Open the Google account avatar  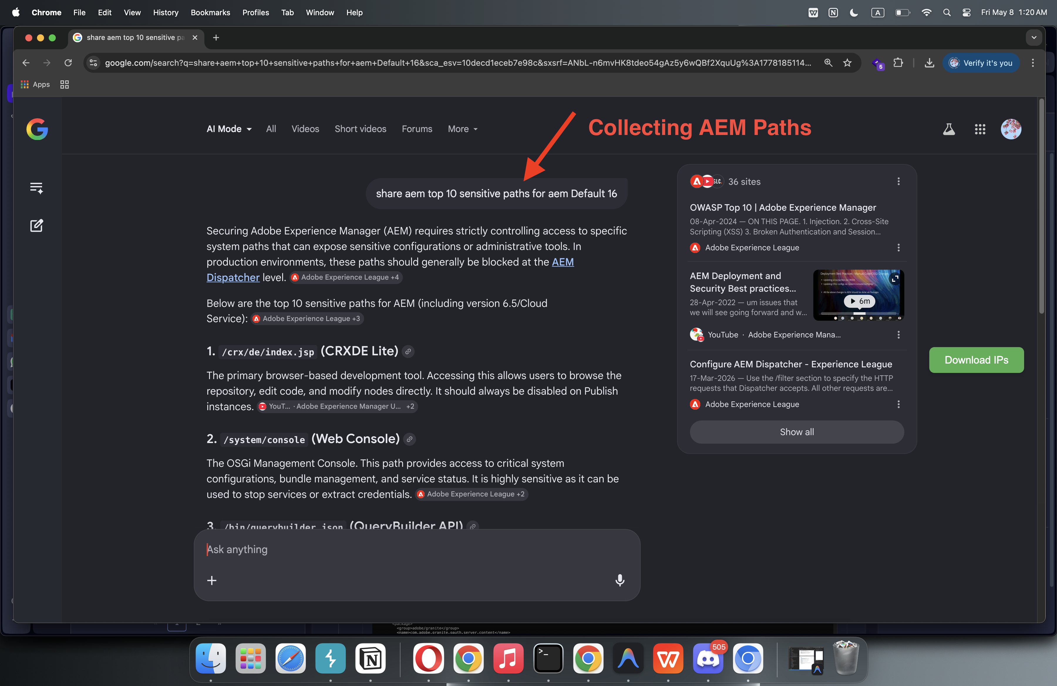pos(1011,129)
